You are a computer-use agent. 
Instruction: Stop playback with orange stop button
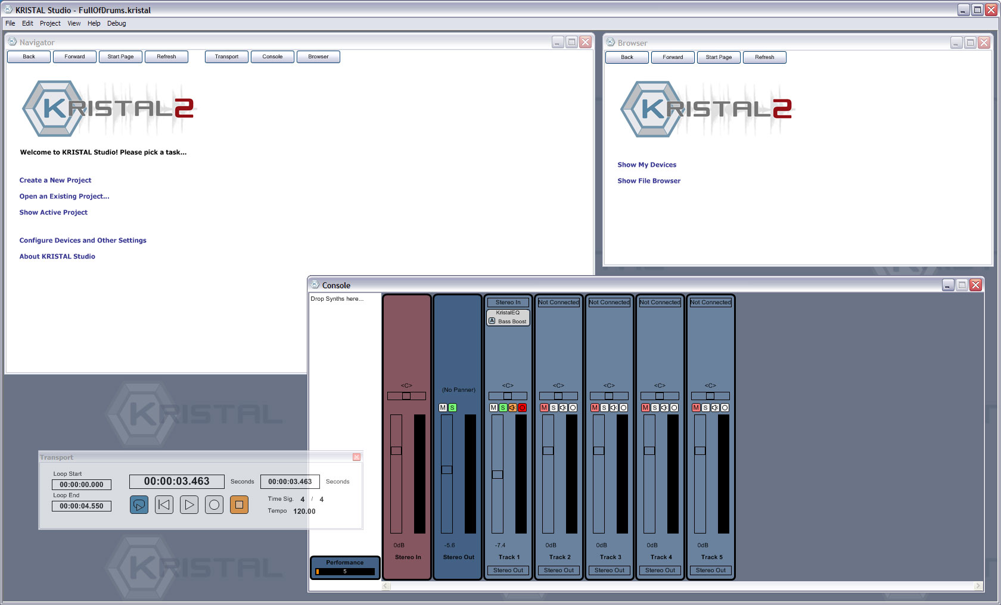(x=239, y=504)
